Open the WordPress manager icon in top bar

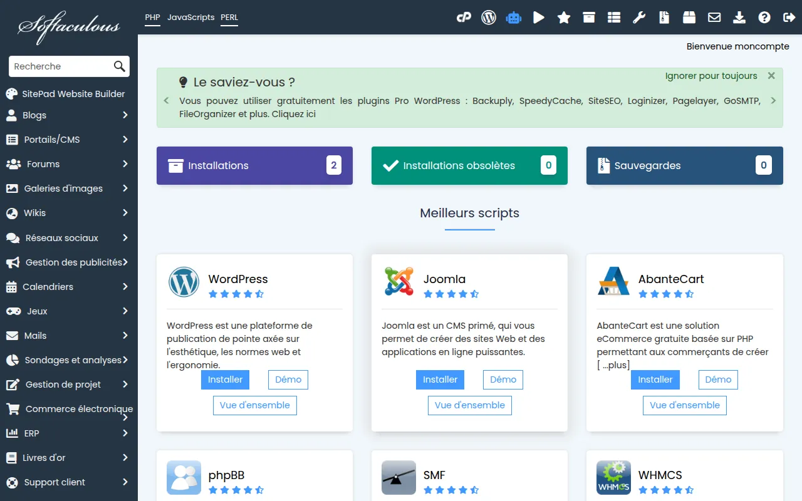[489, 18]
